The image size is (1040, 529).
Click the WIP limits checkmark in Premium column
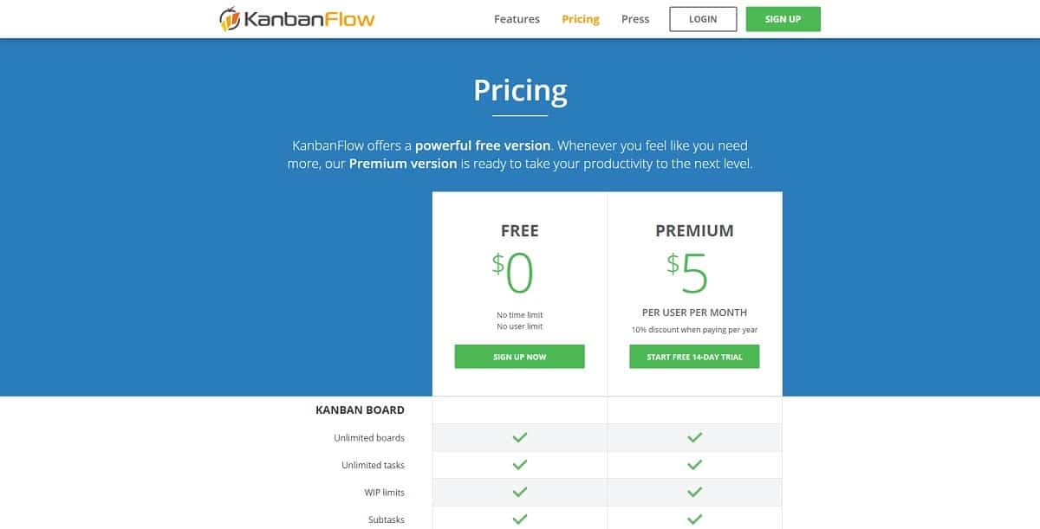coord(694,493)
